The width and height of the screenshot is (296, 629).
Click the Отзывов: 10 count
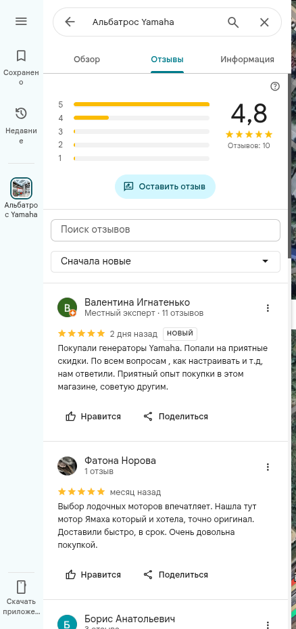coord(249,145)
